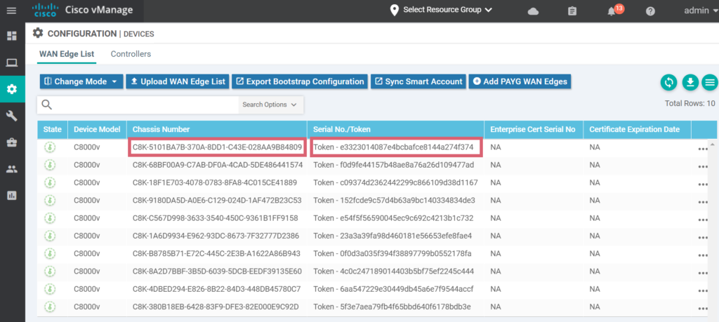The width and height of the screenshot is (719, 322).
Task: Refresh the WAN Edge device table
Action: 668,82
